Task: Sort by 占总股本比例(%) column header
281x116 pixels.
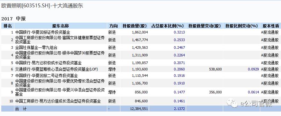Action: coord(168,26)
